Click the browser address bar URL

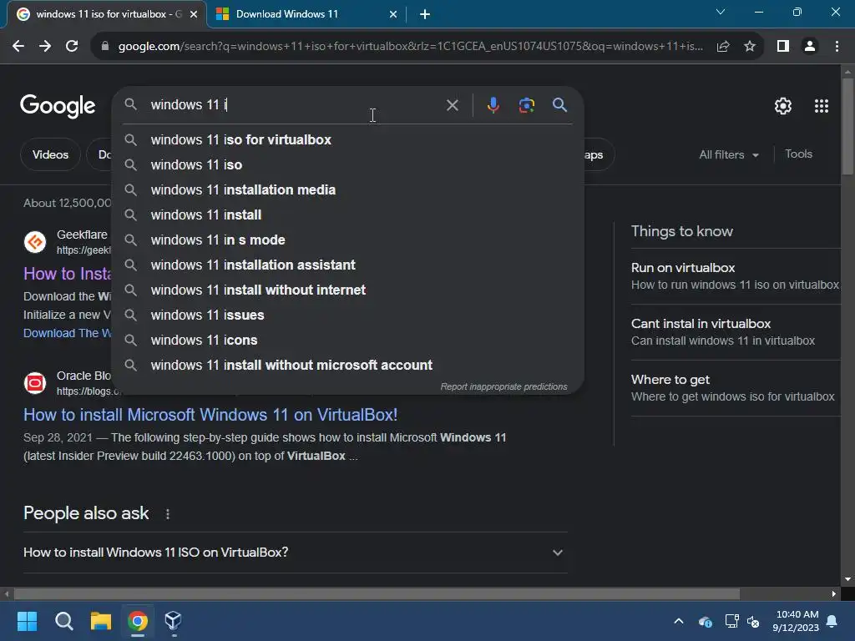point(410,47)
